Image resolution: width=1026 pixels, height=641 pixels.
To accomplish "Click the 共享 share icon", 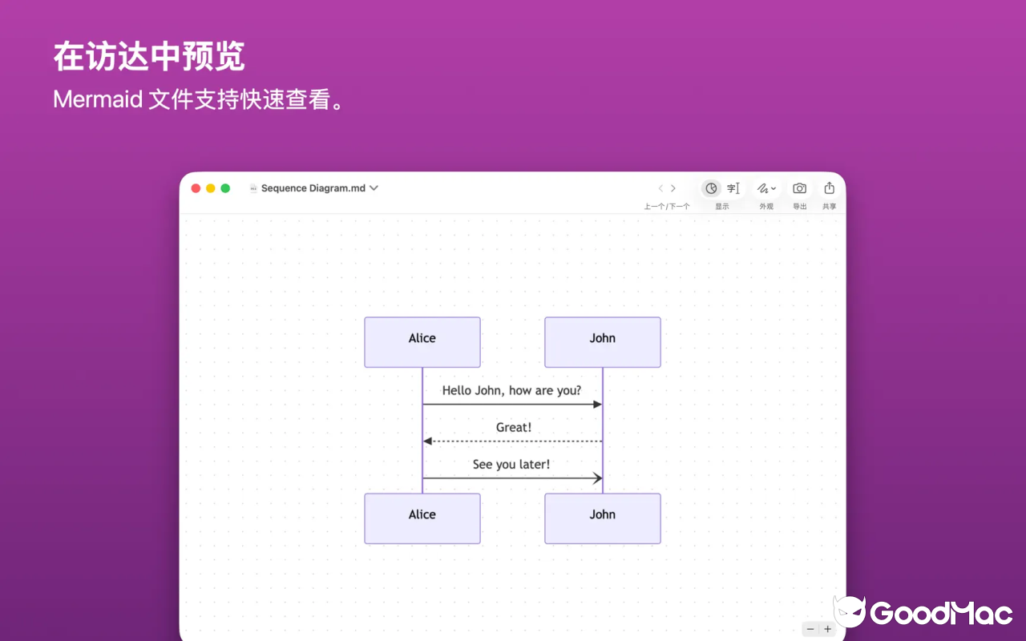I will 829,188.
